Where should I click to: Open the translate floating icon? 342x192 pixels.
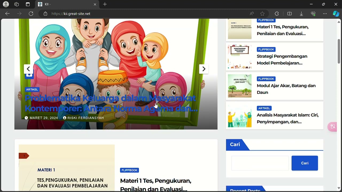pos(333,126)
